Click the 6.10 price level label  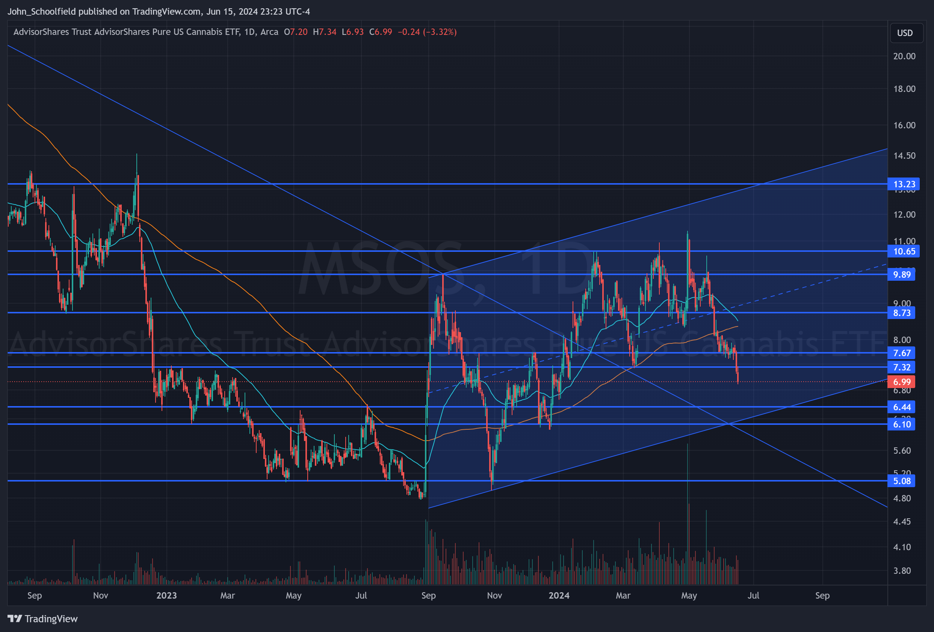point(901,424)
